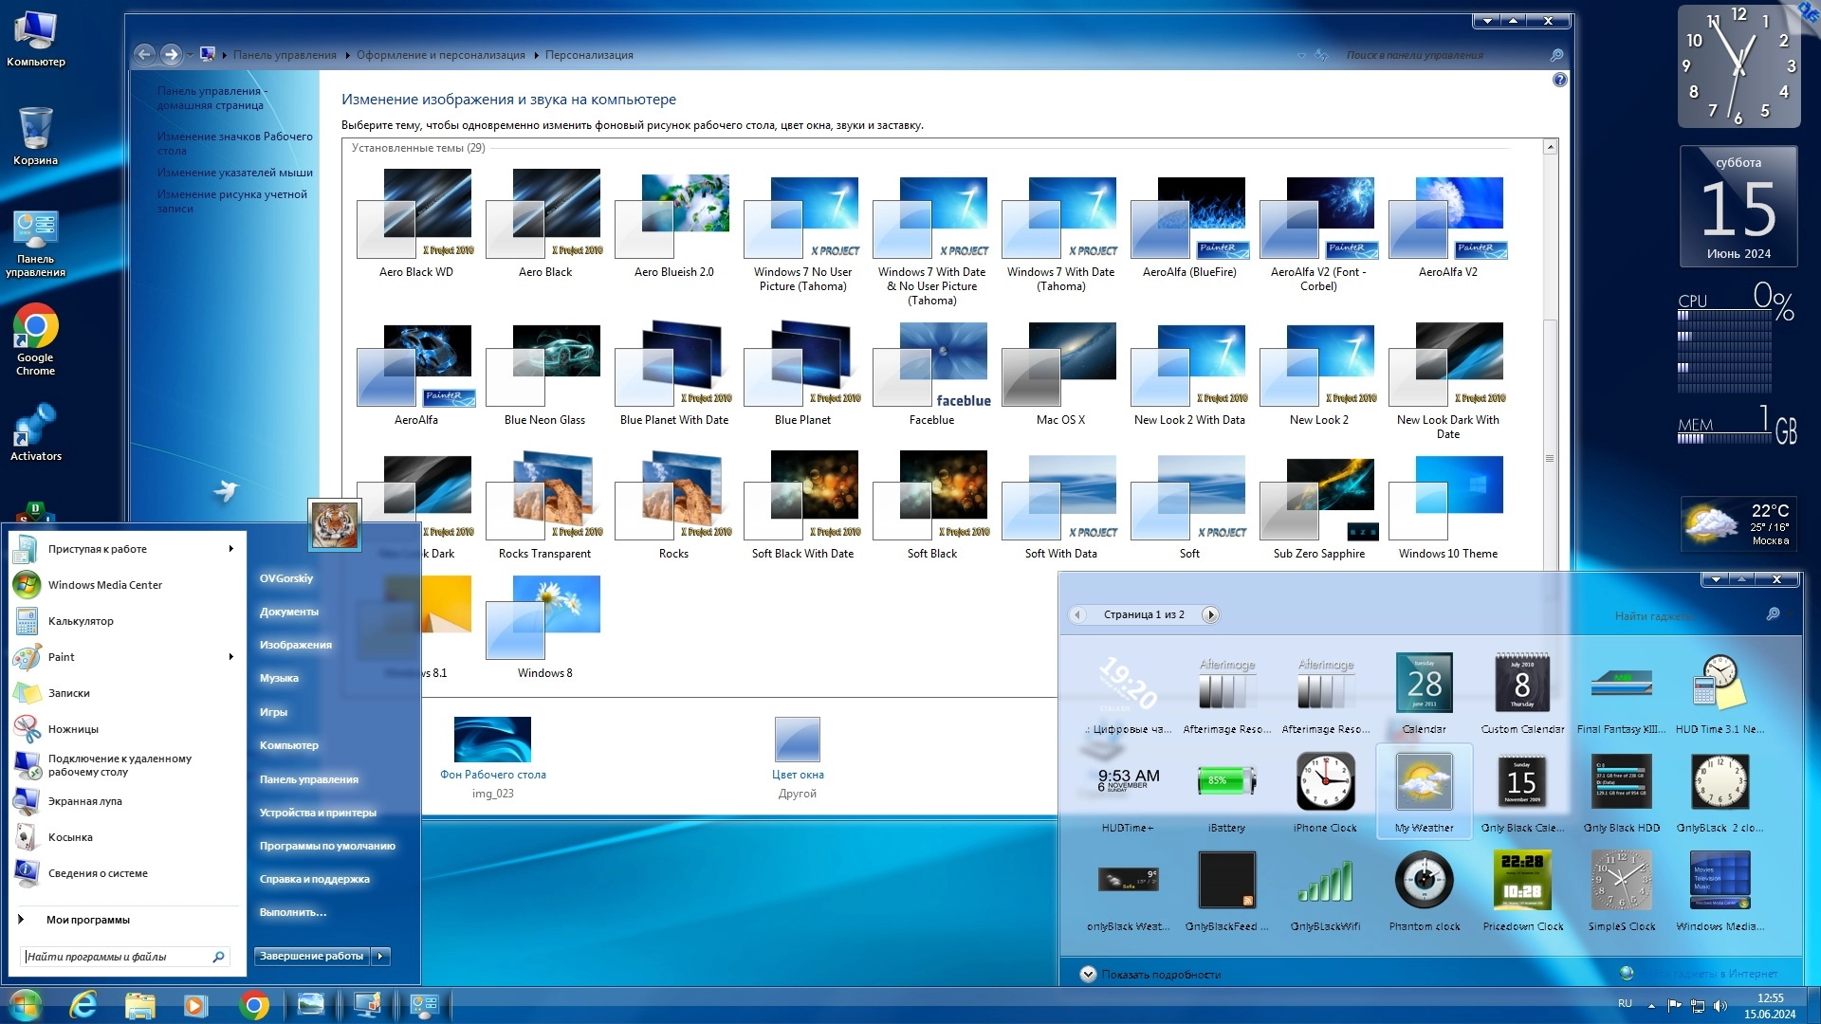Image resolution: width=1821 pixels, height=1024 pixels.
Task: Open the iPhone Clock gadget
Action: 1325,783
